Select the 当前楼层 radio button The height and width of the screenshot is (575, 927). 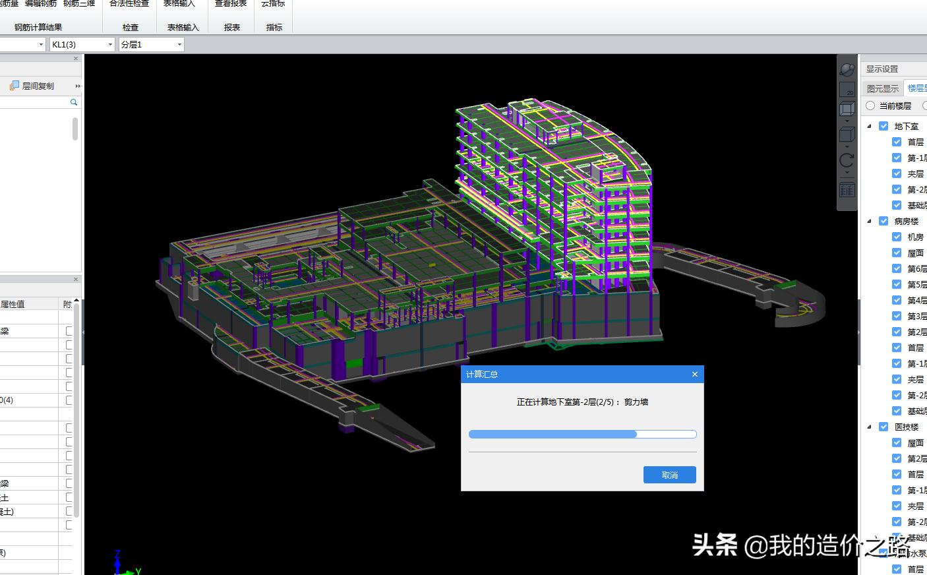point(870,106)
